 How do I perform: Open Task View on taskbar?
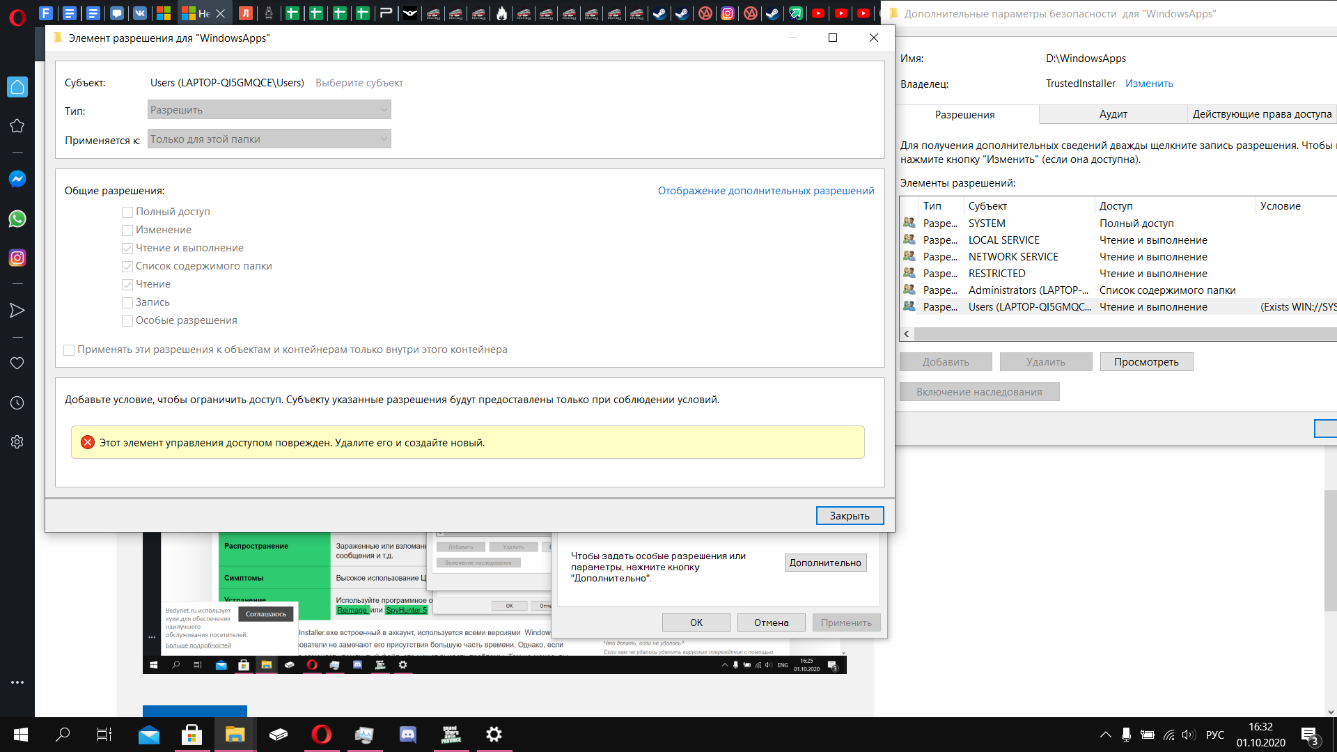click(104, 735)
